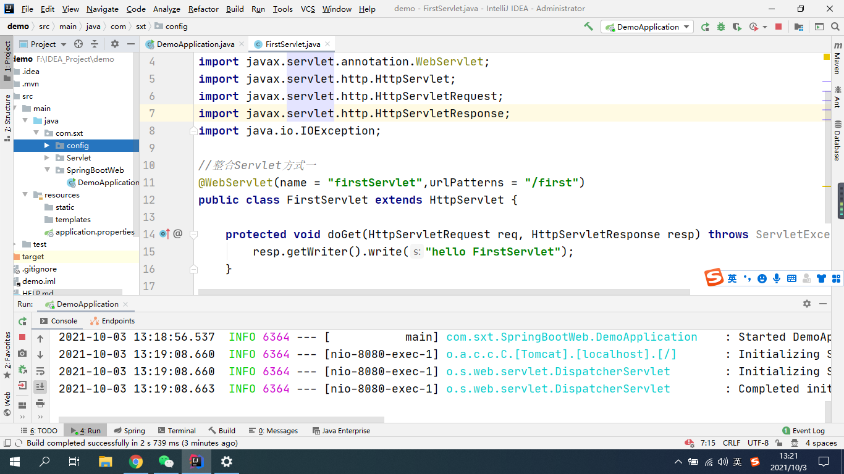This screenshot has width=844, height=474.
Task: Collapse the SpringBootWeb package node
Action: point(47,170)
